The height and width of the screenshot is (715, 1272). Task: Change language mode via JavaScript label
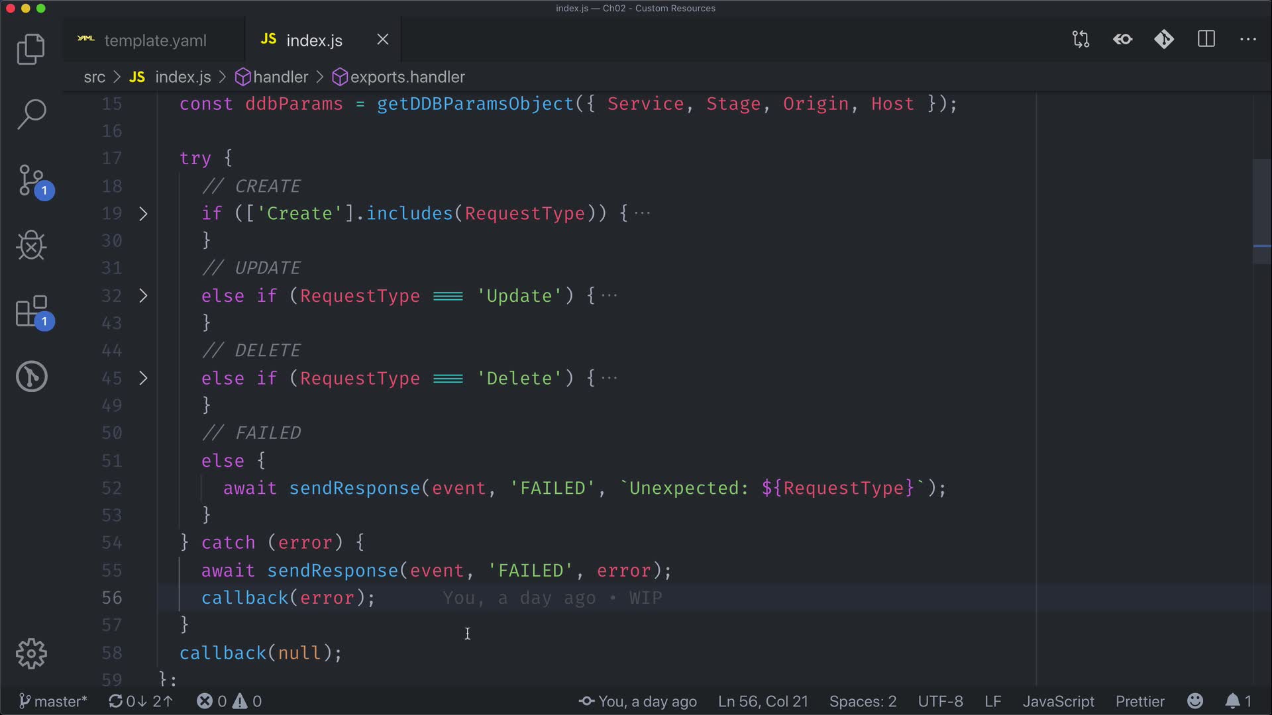[x=1058, y=701]
